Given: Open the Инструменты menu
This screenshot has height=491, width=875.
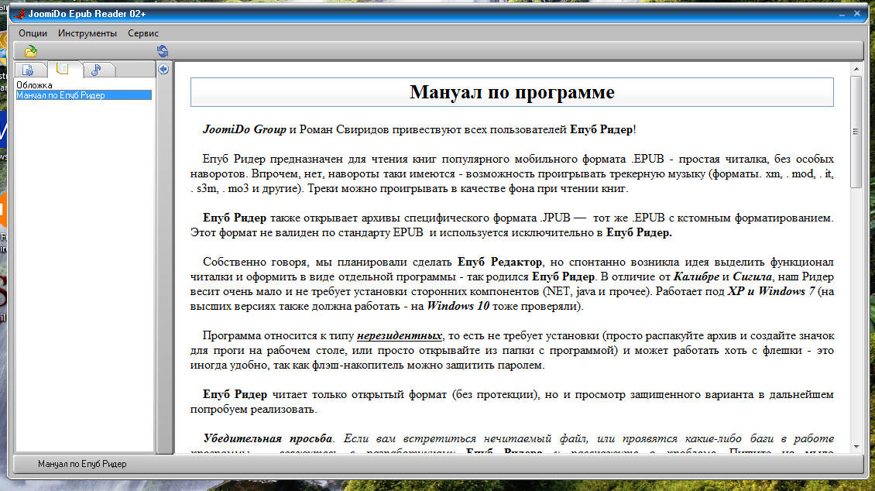Looking at the screenshot, I should click(87, 33).
